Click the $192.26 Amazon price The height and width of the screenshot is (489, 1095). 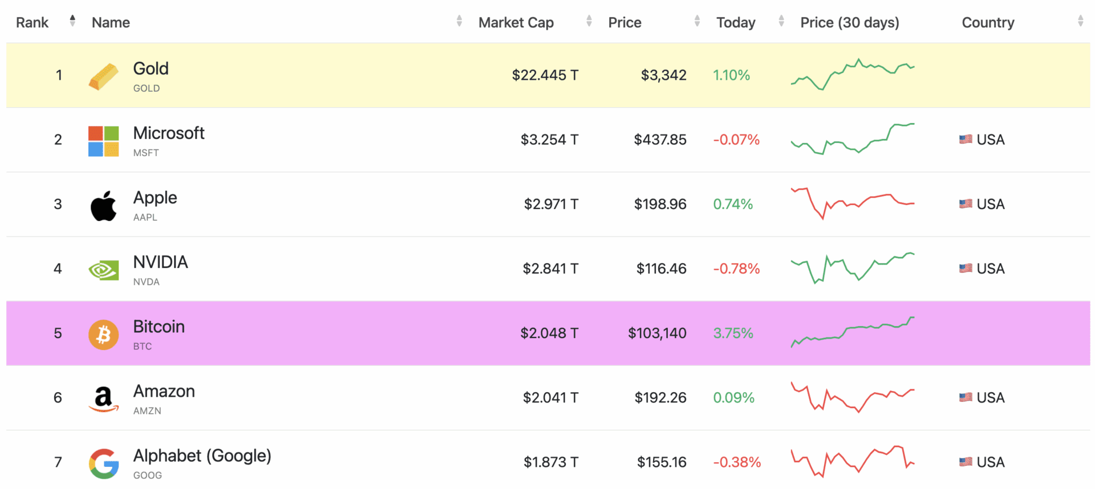tap(660, 397)
